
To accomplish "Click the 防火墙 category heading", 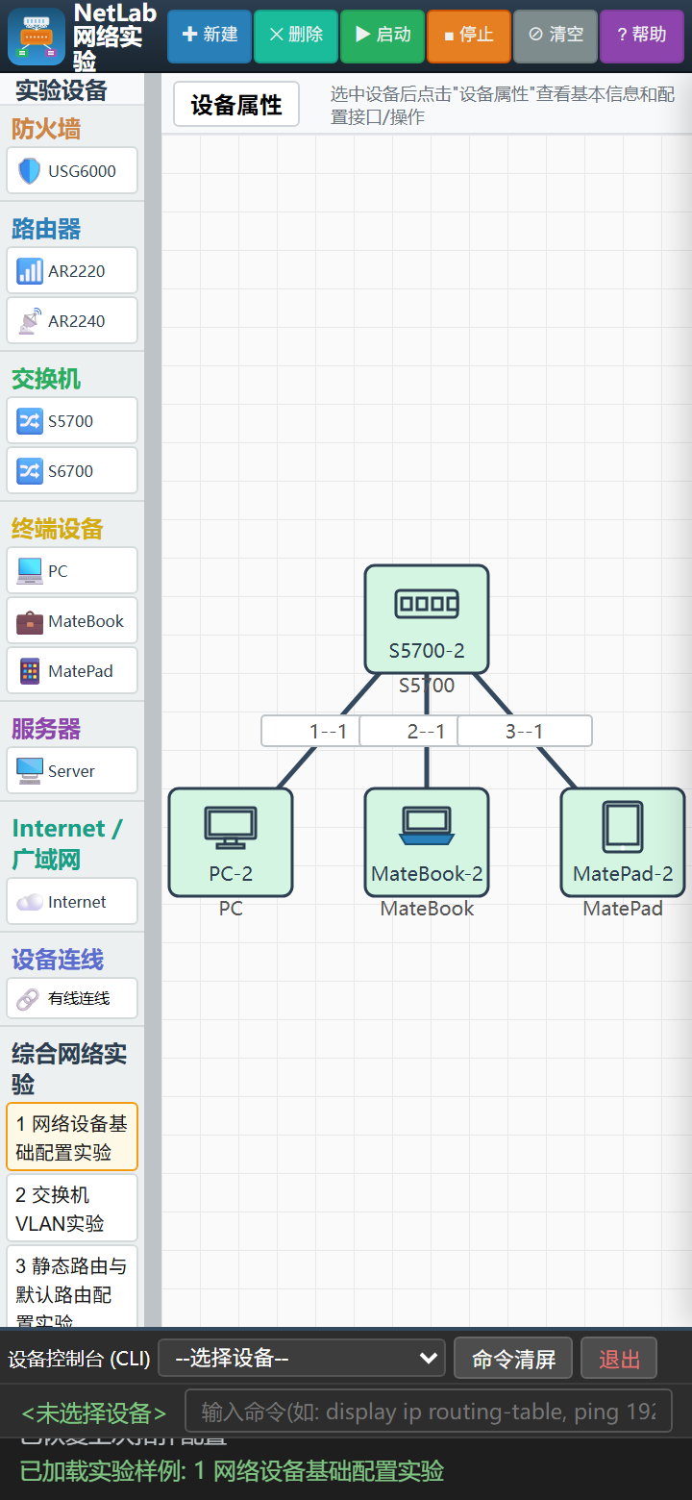I will point(46,129).
